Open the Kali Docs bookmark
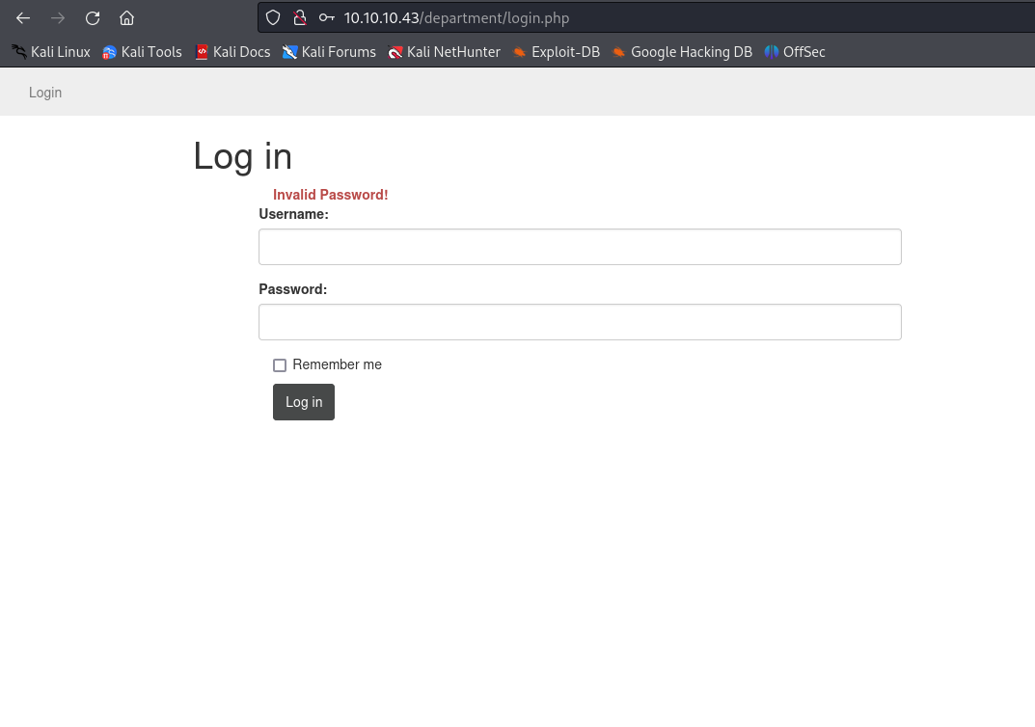Image resolution: width=1035 pixels, height=727 pixels. coord(232,52)
